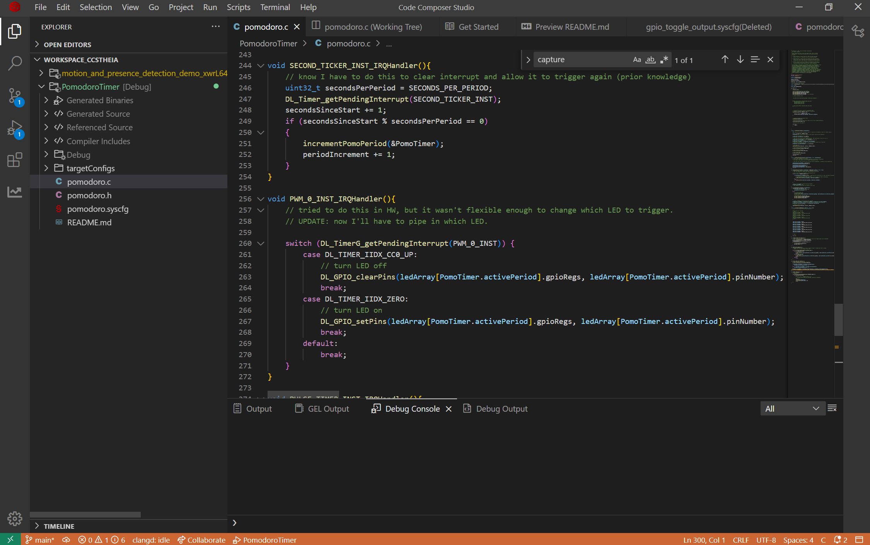Click PomodoroTimer debug status item
This screenshot has width=870, height=545.
(x=264, y=540)
